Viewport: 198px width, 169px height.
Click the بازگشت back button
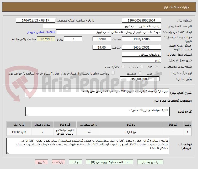click(58, 162)
